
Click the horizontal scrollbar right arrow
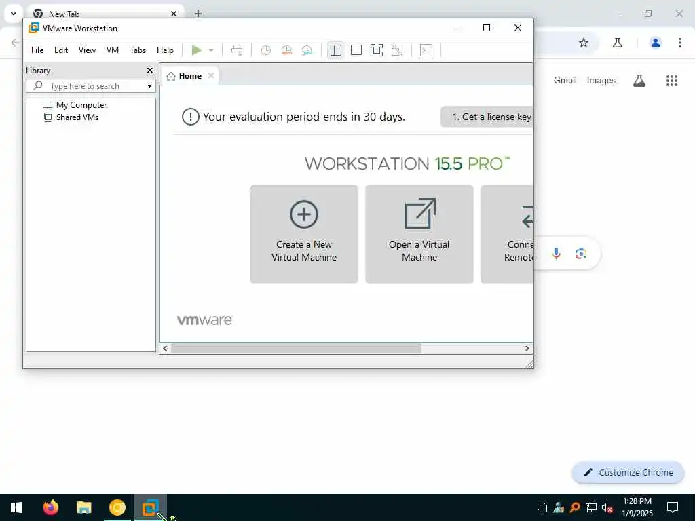[527, 348]
